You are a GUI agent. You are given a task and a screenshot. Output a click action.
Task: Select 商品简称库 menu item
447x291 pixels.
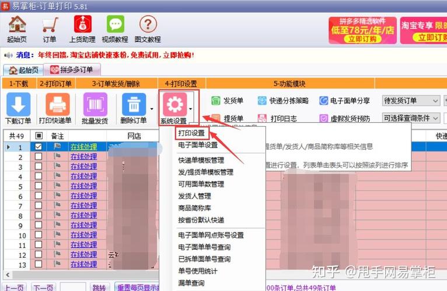tap(195, 208)
